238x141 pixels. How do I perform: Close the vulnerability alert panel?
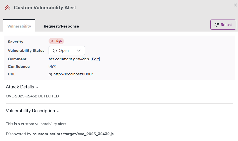(235, 5)
